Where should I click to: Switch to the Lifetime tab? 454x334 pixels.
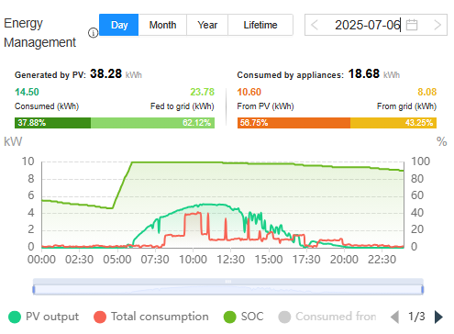tap(260, 25)
